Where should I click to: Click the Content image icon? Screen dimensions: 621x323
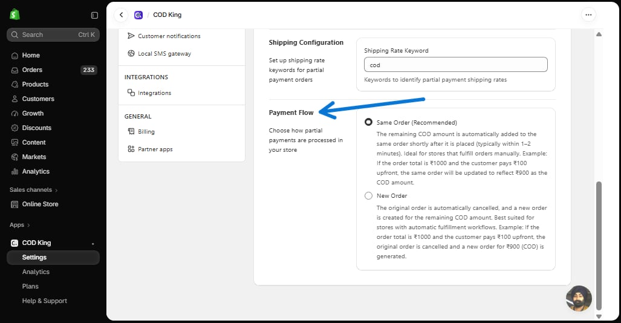(x=15, y=143)
